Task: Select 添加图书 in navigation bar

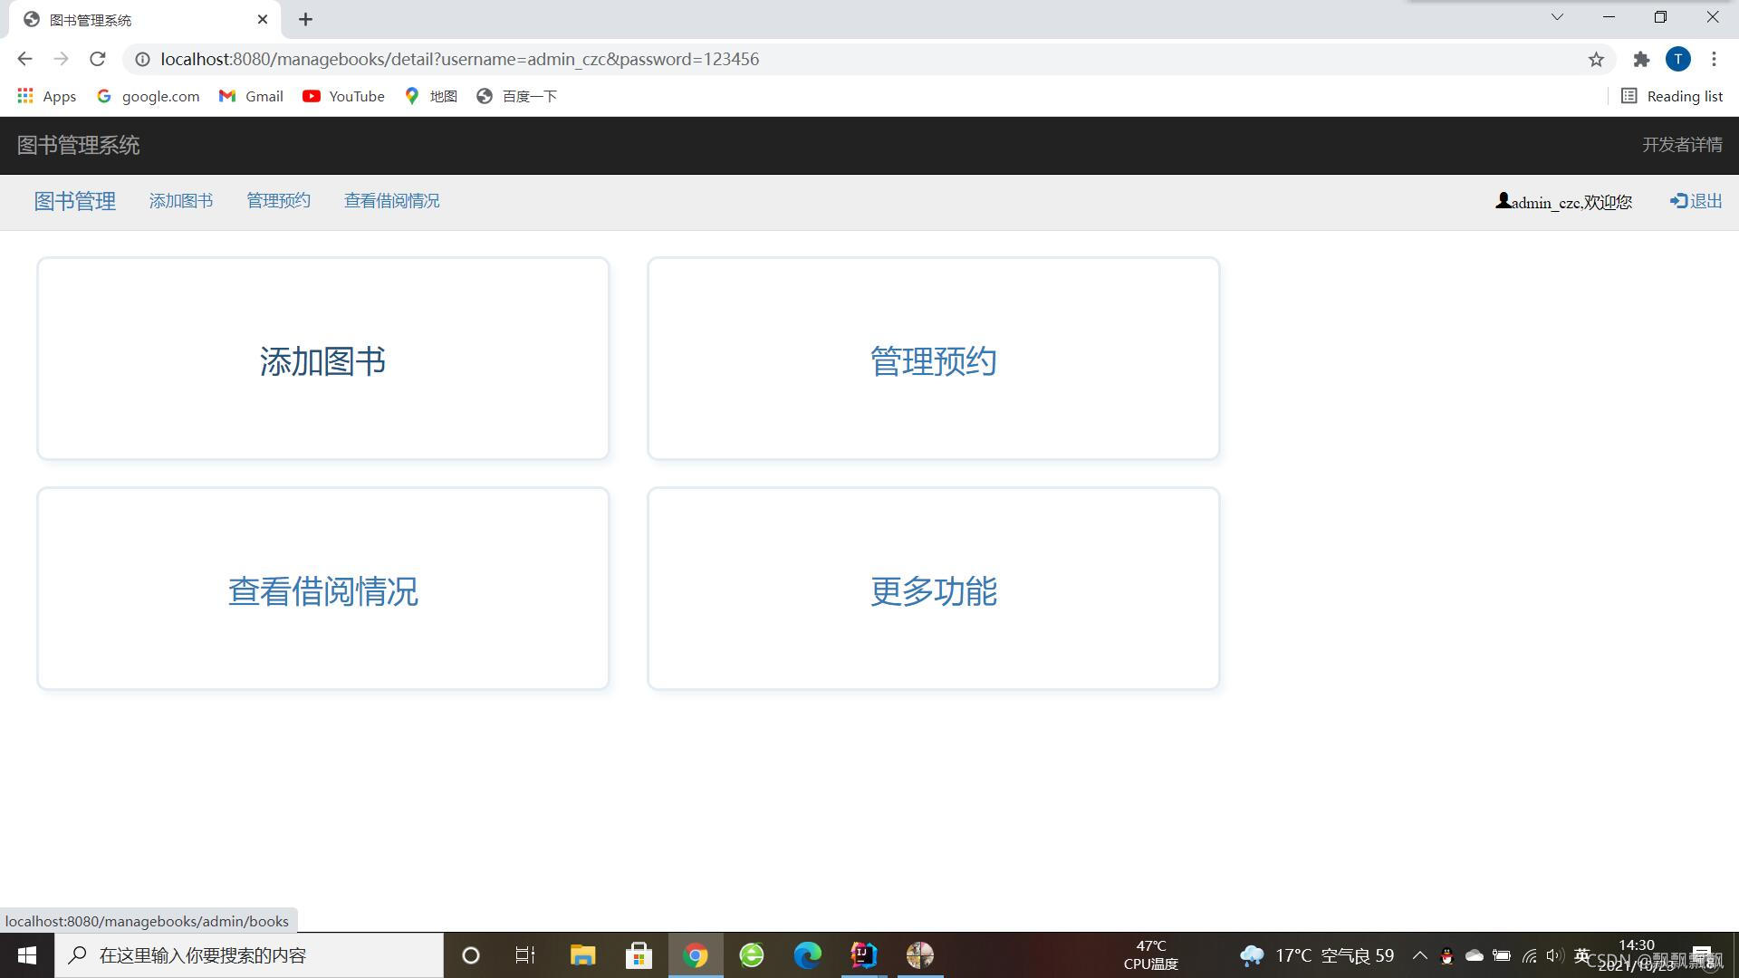Action: click(x=181, y=201)
